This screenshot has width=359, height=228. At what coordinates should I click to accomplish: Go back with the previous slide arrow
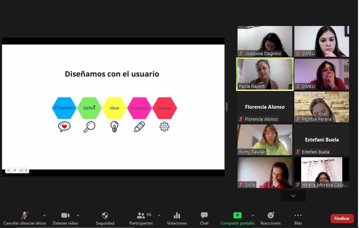8,170
